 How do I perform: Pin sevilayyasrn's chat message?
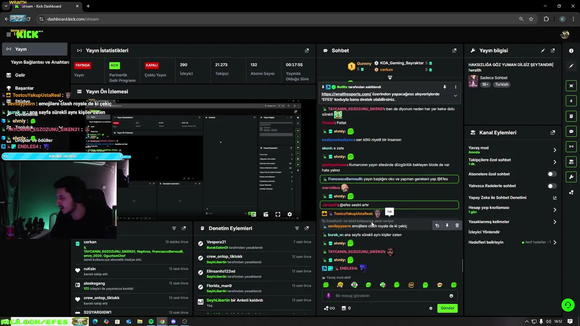point(447,225)
